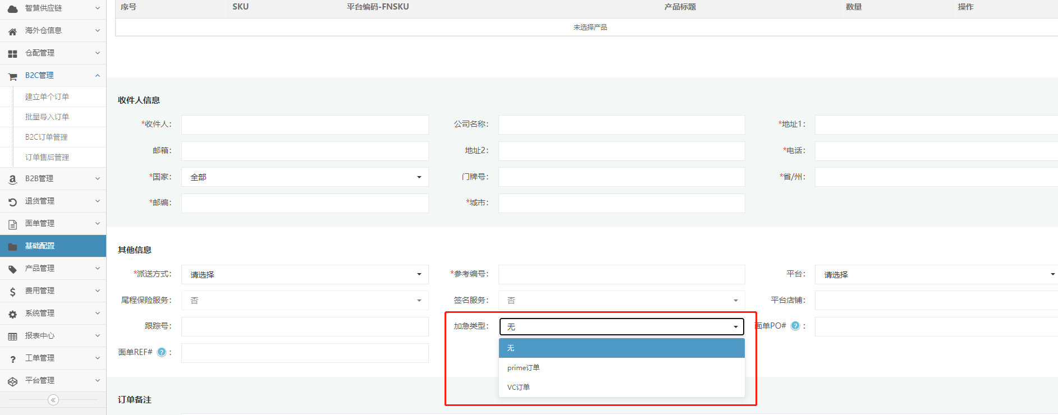Click the document icon beside 面单管理
Image resolution: width=1058 pixels, height=415 pixels.
pyautogui.click(x=12, y=224)
